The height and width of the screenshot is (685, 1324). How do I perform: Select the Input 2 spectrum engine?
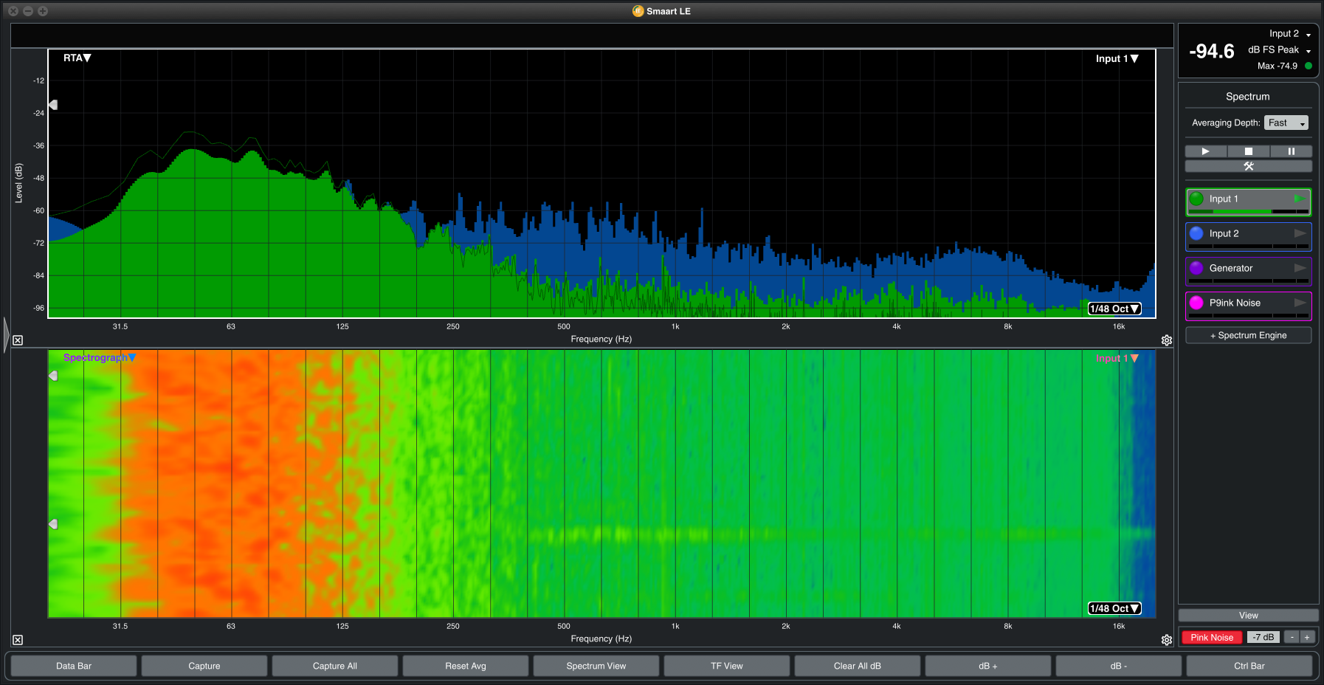[x=1249, y=237]
